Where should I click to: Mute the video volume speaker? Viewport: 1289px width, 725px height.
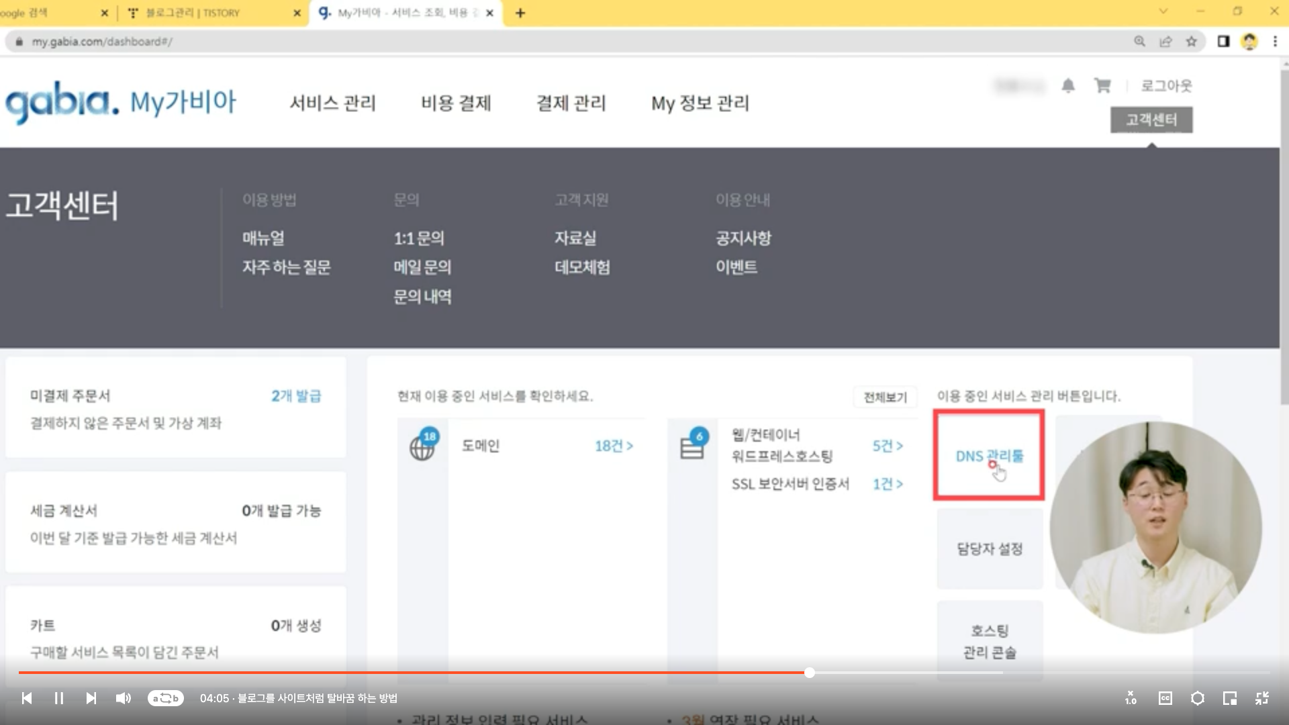[124, 698]
